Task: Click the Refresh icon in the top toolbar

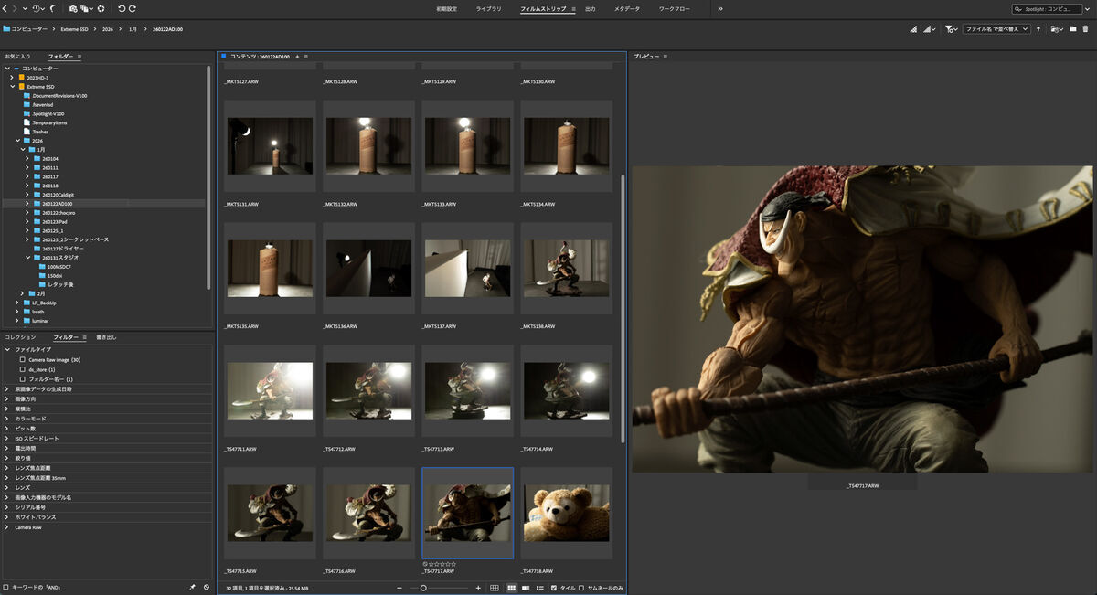Action: click(101, 8)
